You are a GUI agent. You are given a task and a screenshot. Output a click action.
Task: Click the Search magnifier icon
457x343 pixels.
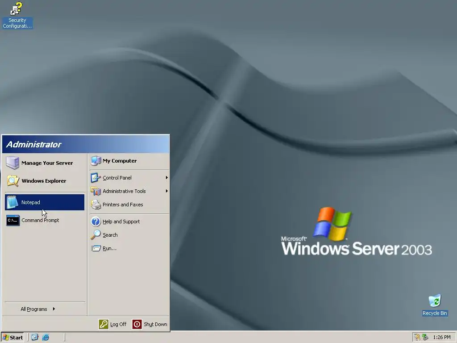point(96,235)
